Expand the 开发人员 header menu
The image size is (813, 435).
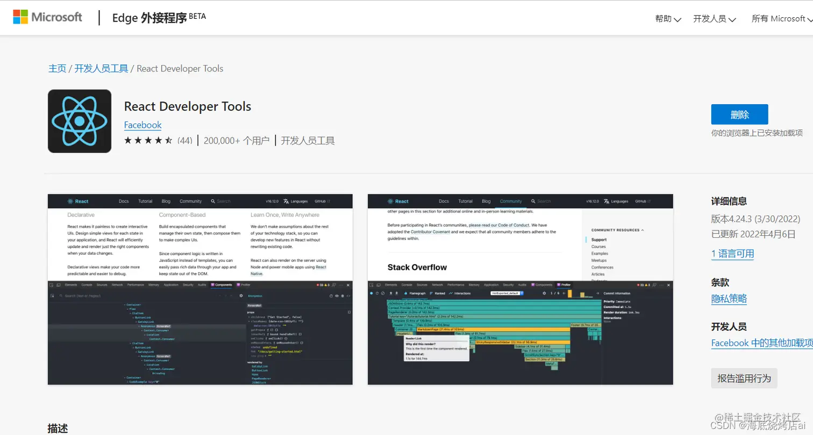pos(714,19)
